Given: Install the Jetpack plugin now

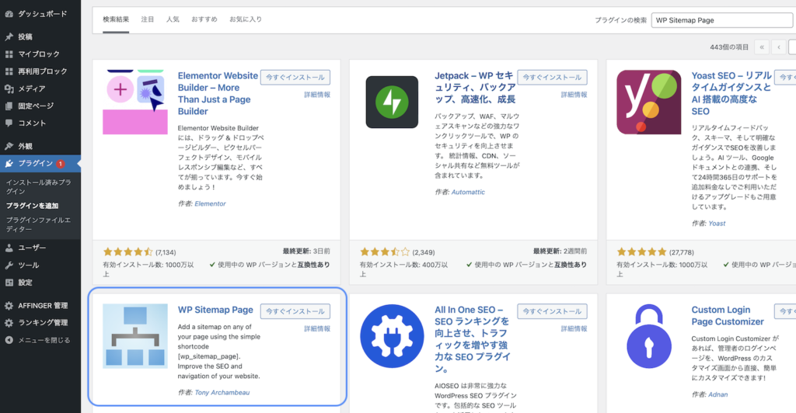Looking at the screenshot, I should point(553,78).
